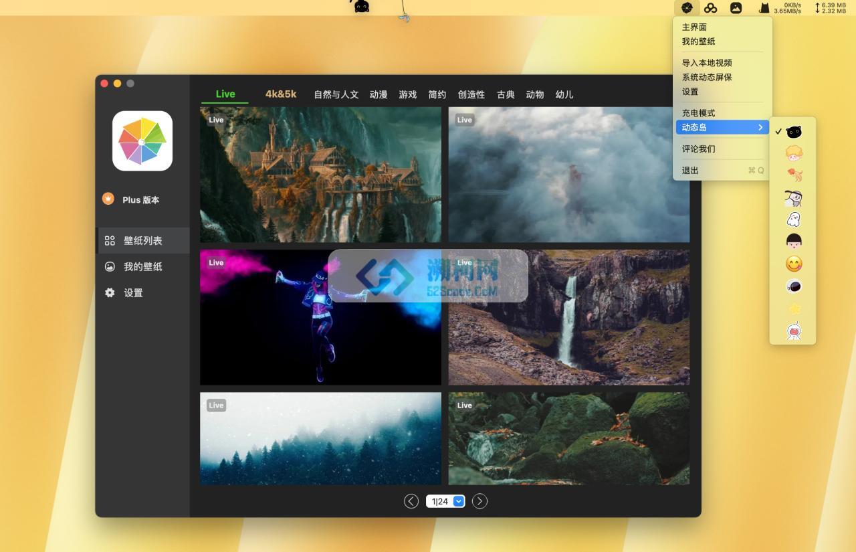Open the snowy pine forest wallpaper
This screenshot has height=552, width=856.
tap(320, 438)
